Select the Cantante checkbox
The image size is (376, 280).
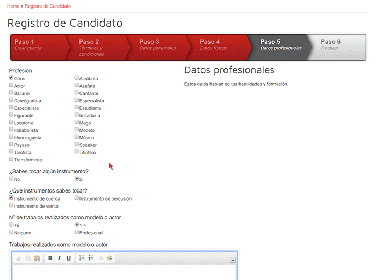[x=76, y=92]
